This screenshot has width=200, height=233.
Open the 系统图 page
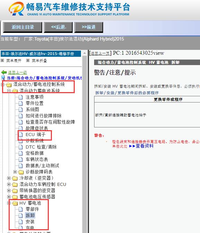click(33, 109)
